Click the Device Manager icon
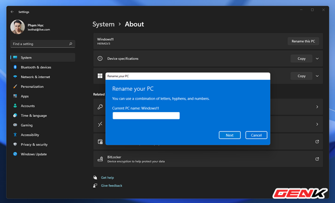 (x=100, y=141)
